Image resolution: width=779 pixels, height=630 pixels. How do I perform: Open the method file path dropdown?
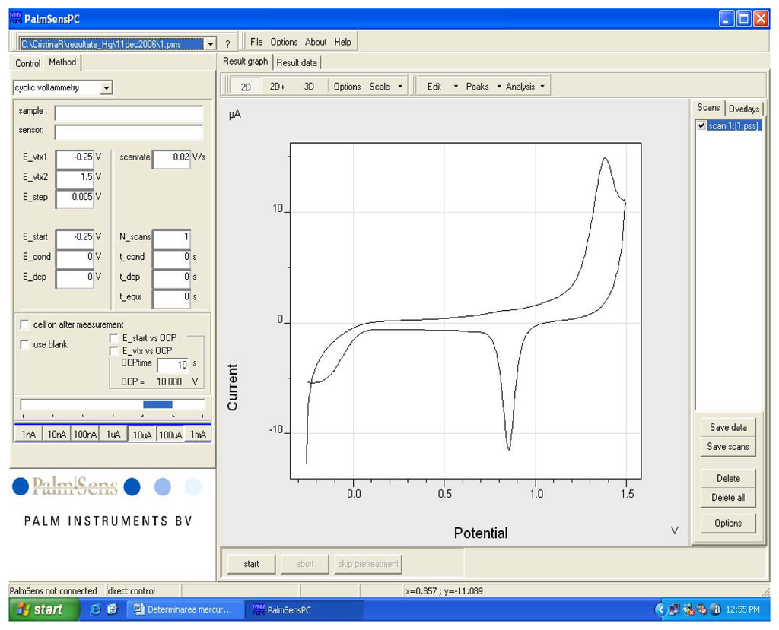[x=211, y=44]
